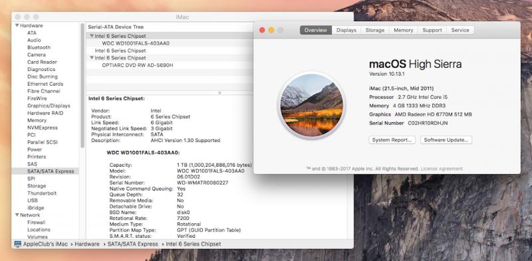Click the Software Update button
Image resolution: width=532 pixels, height=261 pixels.
(x=446, y=140)
